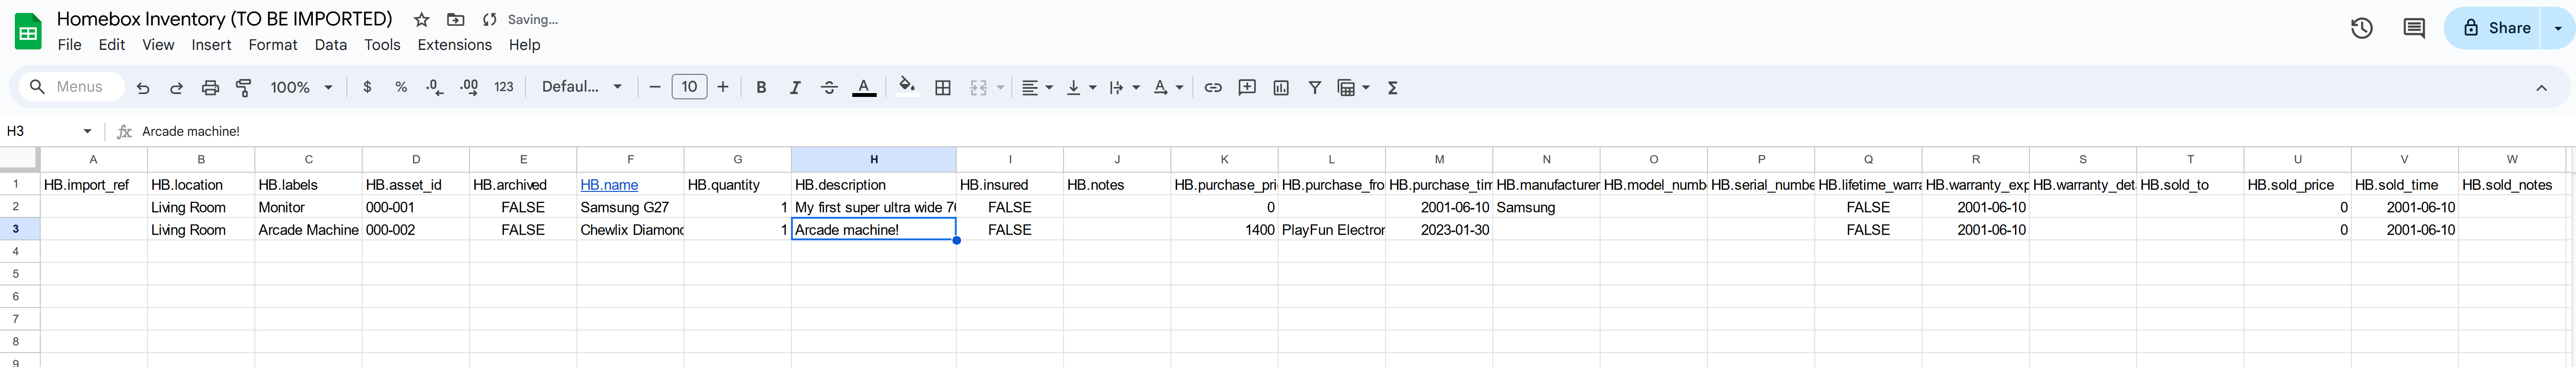The image size is (2576, 367).
Task: Open the Edit menu
Action: point(112,45)
